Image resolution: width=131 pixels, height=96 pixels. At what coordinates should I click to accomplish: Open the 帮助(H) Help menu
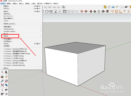point(56,4)
